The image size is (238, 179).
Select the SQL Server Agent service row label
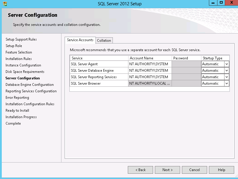coord(84,64)
